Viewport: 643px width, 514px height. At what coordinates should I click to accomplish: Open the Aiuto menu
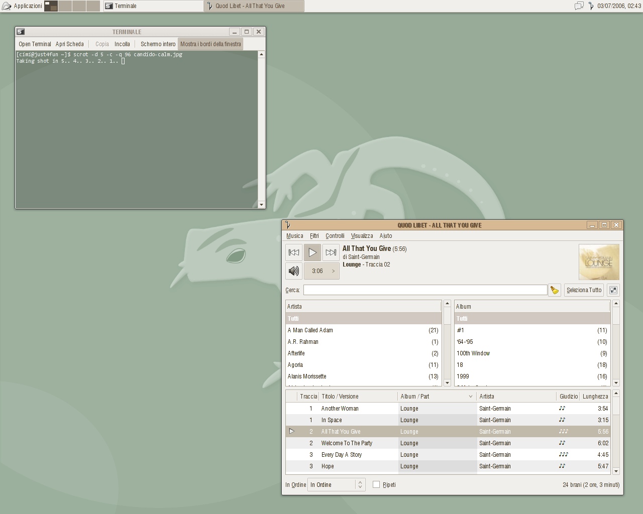[x=386, y=236]
